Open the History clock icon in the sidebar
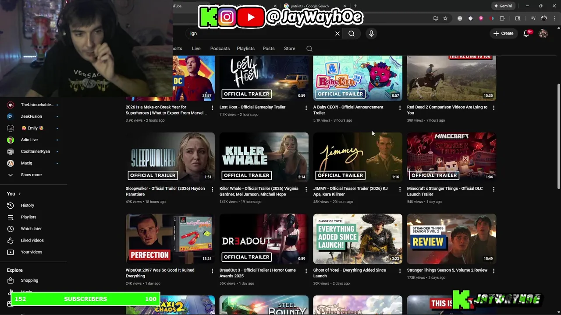561x315 pixels. coord(11,205)
